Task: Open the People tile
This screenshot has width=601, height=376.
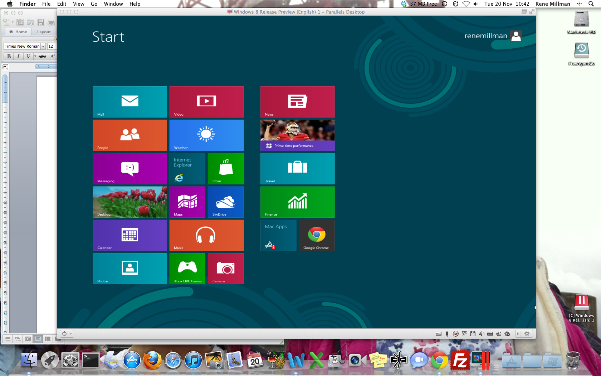Action: coord(130,135)
